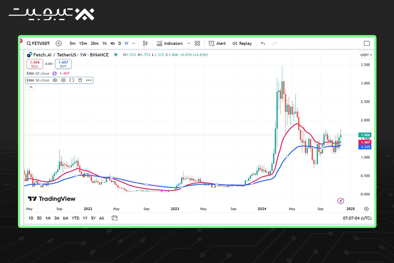
Task: Select the YTD date range
Action: (75, 218)
